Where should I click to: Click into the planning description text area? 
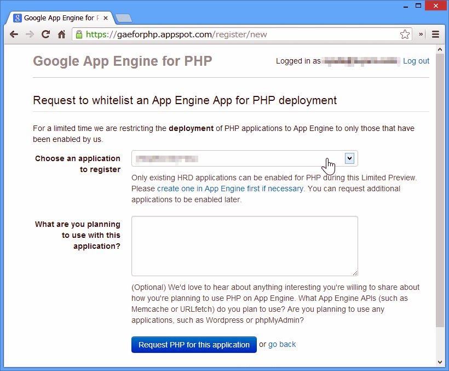point(244,246)
